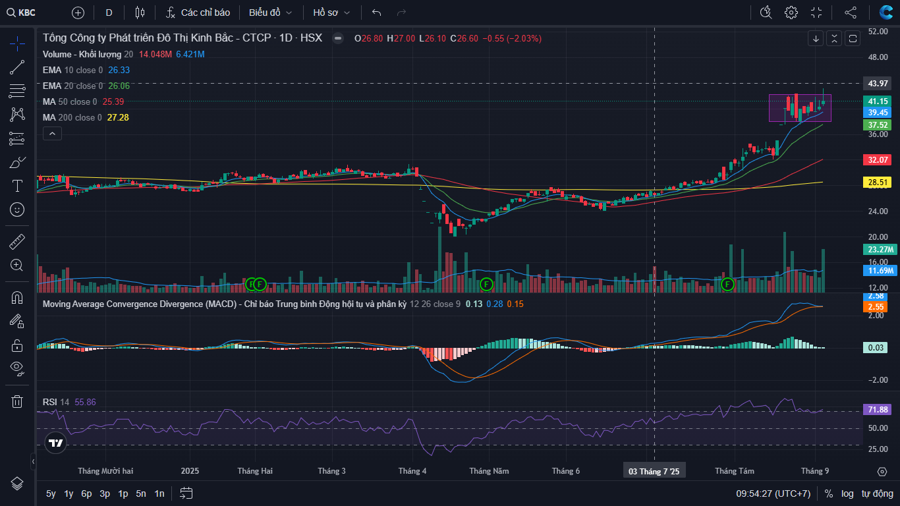Expand the Hồ sơ dropdown menu

click(x=331, y=13)
